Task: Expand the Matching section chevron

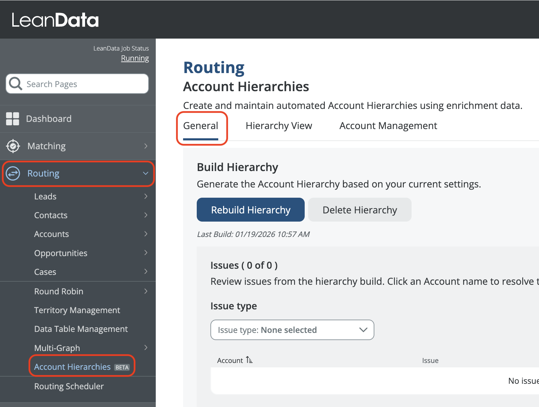Action: (x=146, y=146)
